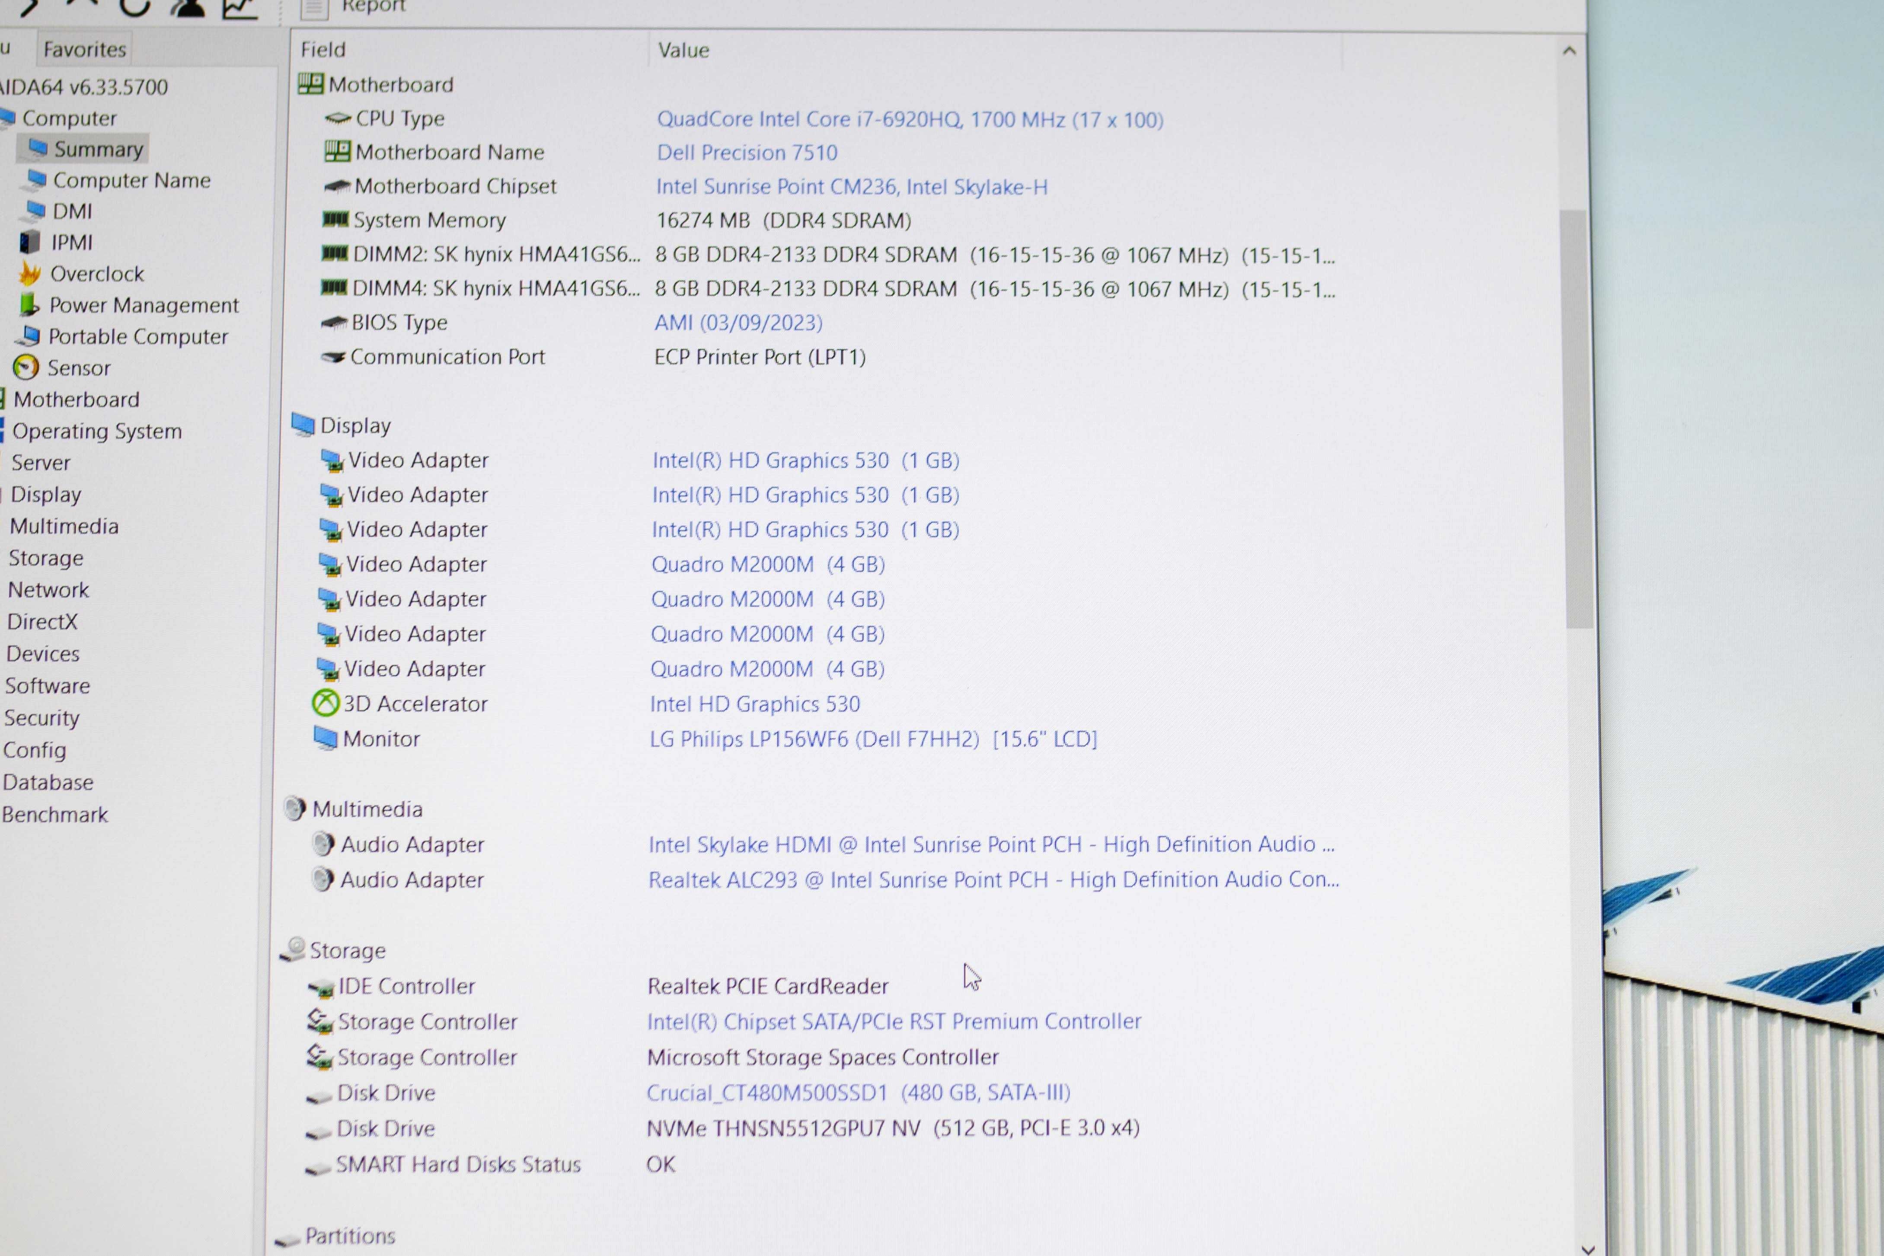Open Intel Sunrise Point CM236 chipset link
Viewport: 1884px width, 1256px height.
[x=852, y=187]
